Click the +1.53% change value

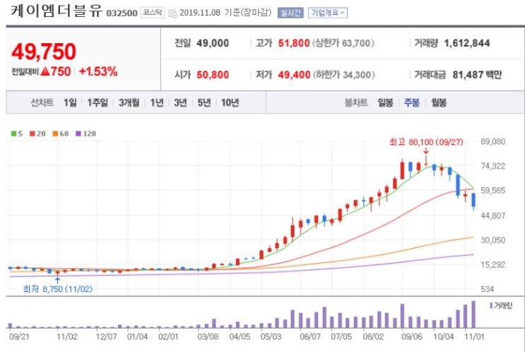98,71
